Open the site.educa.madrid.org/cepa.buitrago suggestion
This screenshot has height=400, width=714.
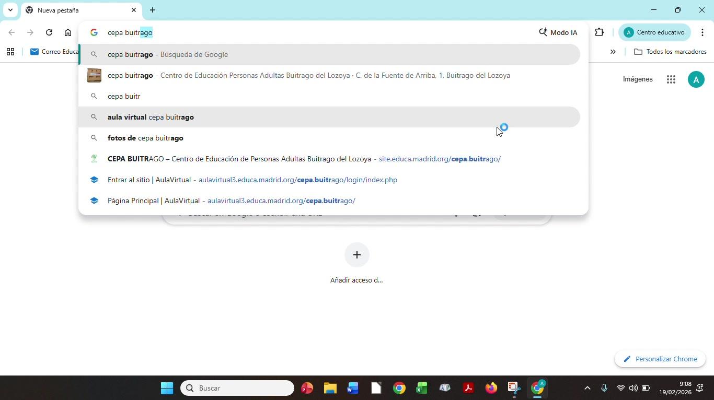329,159
